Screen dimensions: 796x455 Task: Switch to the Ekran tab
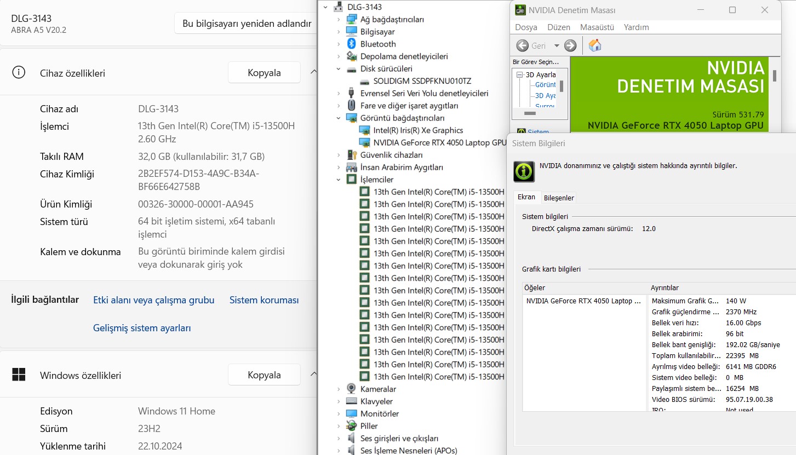click(x=526, y=197)
